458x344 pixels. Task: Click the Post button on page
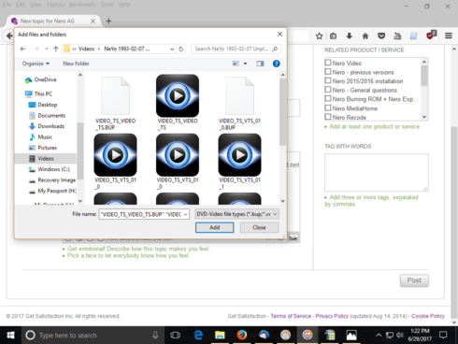[x=414, y=280]
